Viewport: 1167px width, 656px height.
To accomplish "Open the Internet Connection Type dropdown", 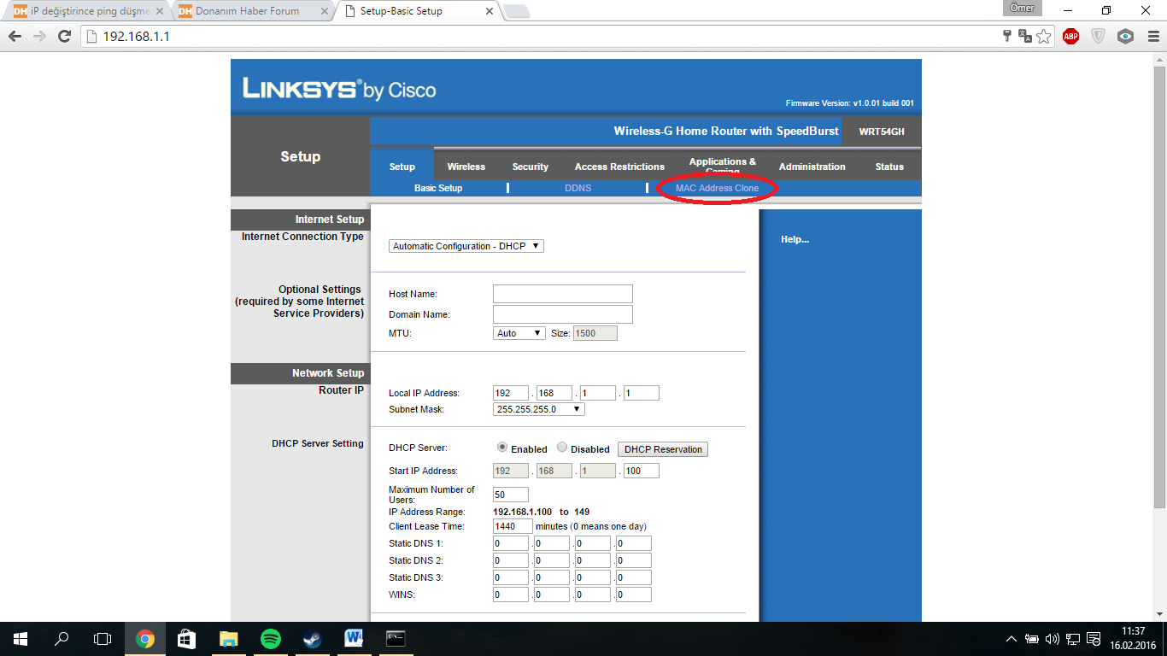I will coord(466,246).
